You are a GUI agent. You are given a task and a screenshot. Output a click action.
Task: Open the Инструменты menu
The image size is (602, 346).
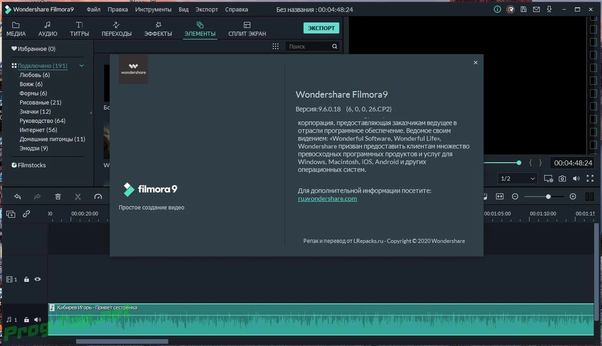(x=153, y=9)
